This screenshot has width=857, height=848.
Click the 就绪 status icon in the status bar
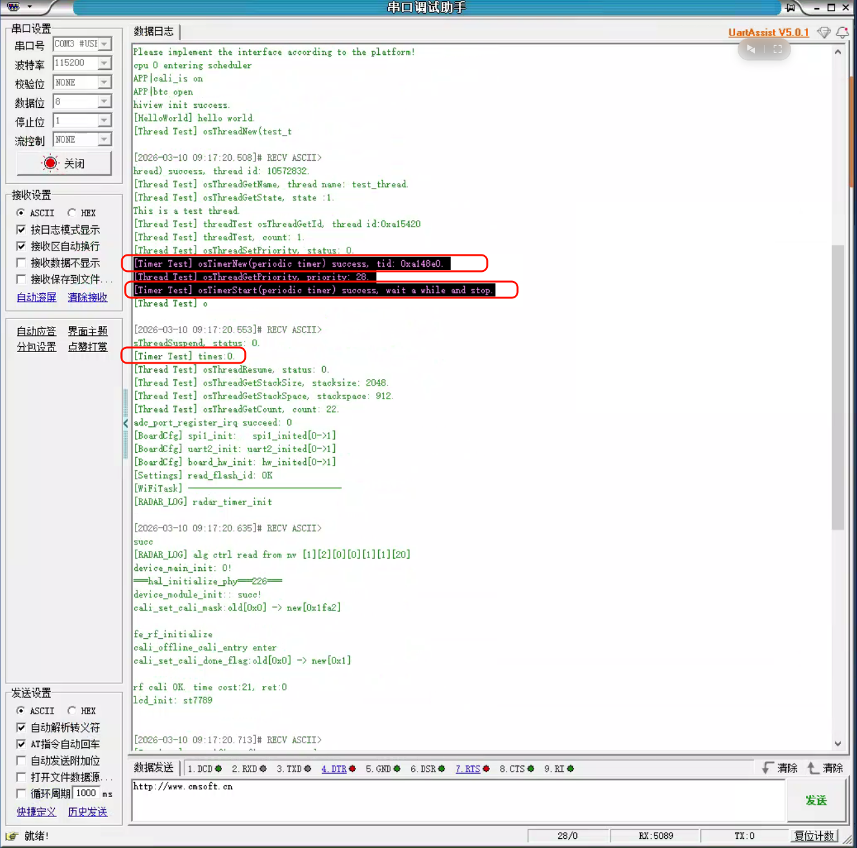point(12,836)
